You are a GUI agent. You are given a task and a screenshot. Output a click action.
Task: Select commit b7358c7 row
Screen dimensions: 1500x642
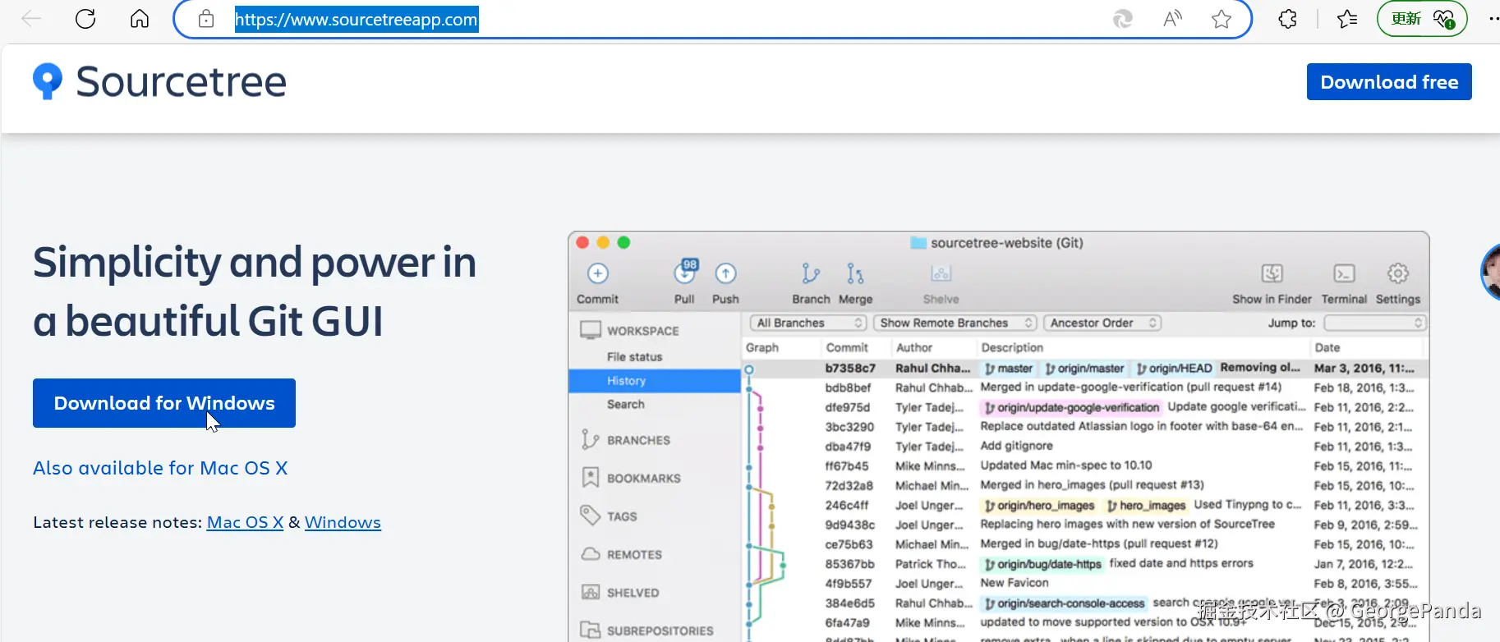pos(1084,368)
